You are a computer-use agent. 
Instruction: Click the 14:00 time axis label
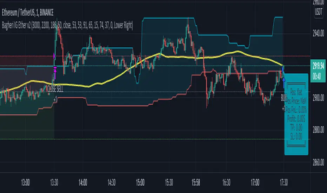(83, 182)
